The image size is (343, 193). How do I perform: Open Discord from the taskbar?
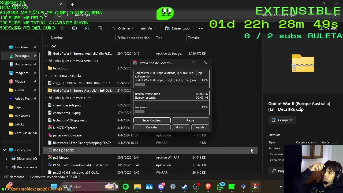coord(161,187)
